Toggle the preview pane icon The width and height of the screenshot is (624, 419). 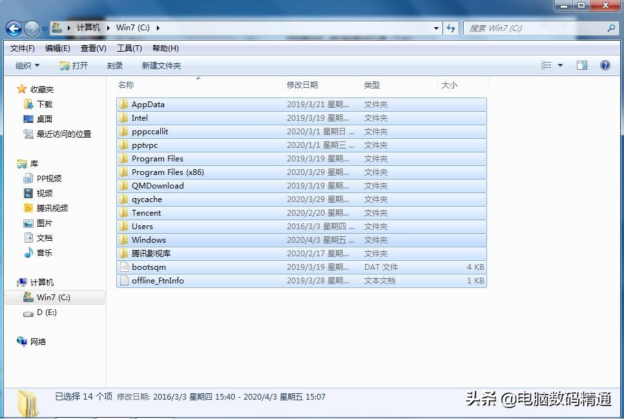pyautogui.click(x=581, y=65)
